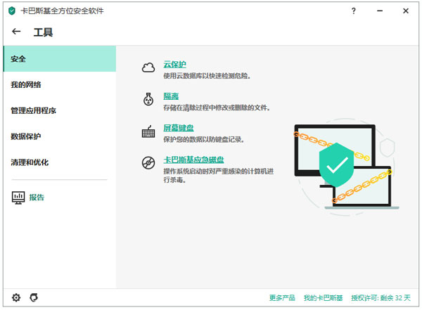Click the cloud icon for 云保护

[x=148, y=67]
